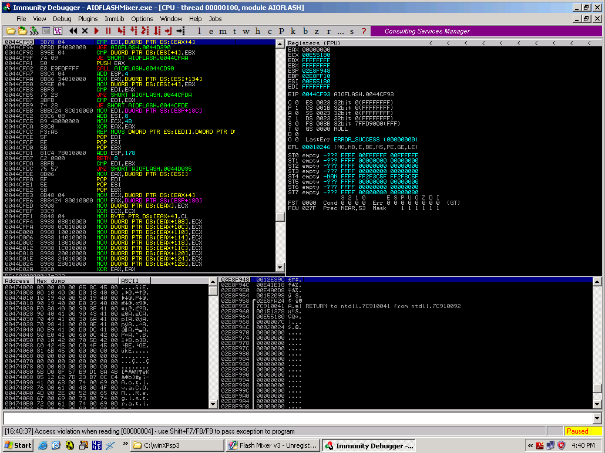Click the Execute till return icon

168,31
